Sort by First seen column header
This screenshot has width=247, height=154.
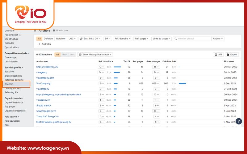click(229, 61)
